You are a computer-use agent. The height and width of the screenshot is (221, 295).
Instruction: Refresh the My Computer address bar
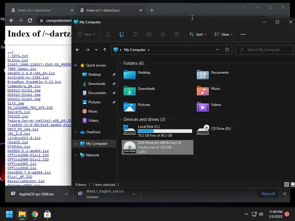[x=227, y=49]
